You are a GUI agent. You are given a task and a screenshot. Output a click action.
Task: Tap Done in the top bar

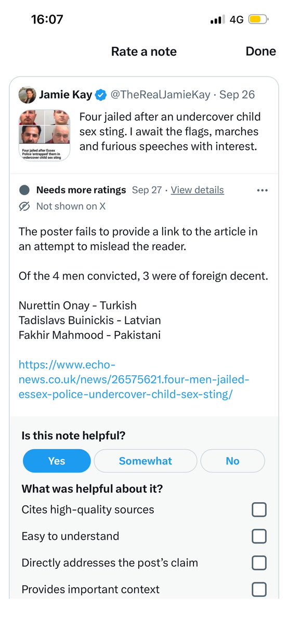coord(260,52)
